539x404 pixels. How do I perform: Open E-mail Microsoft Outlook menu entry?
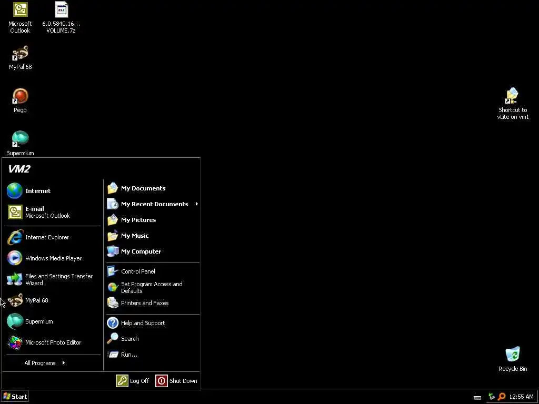pos(54,212)
